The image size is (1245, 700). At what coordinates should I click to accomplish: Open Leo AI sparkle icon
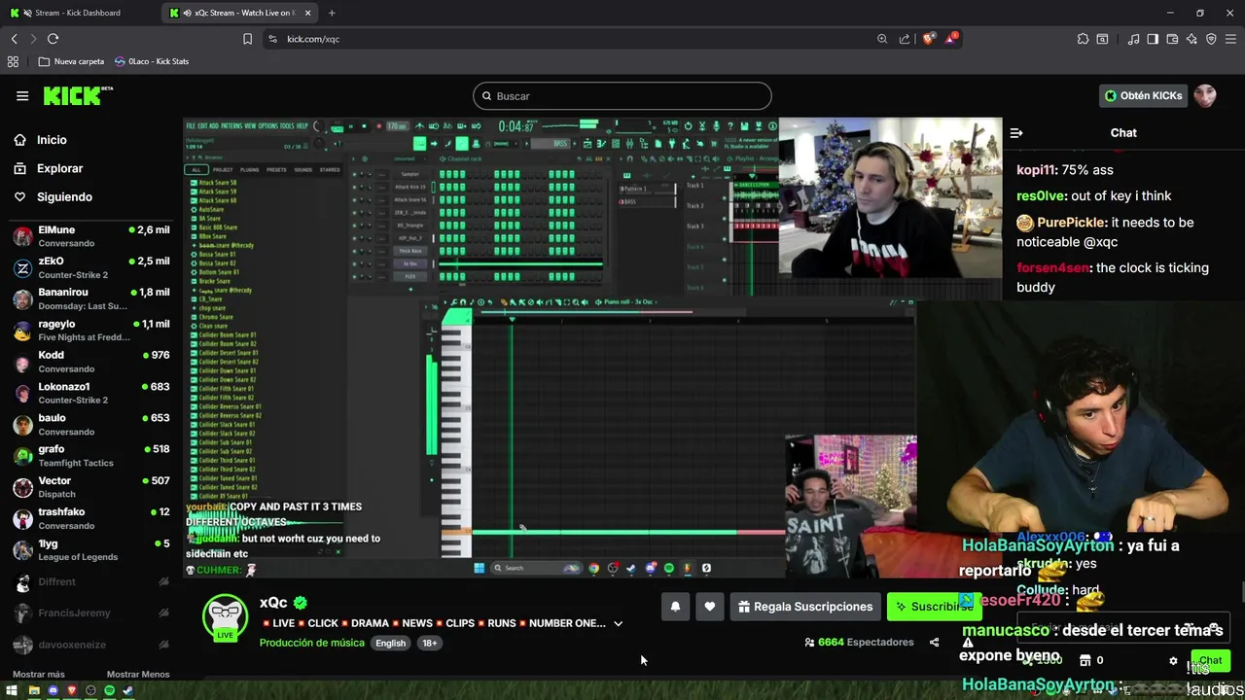click(1192, 39)
